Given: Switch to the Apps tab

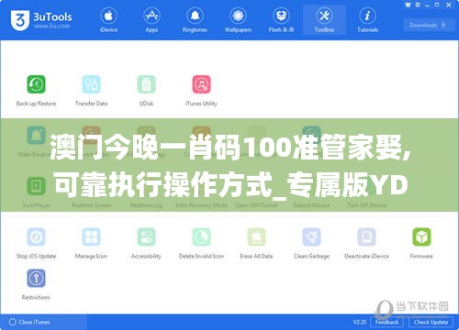Looking at the screenshot, I should (151, 20).
